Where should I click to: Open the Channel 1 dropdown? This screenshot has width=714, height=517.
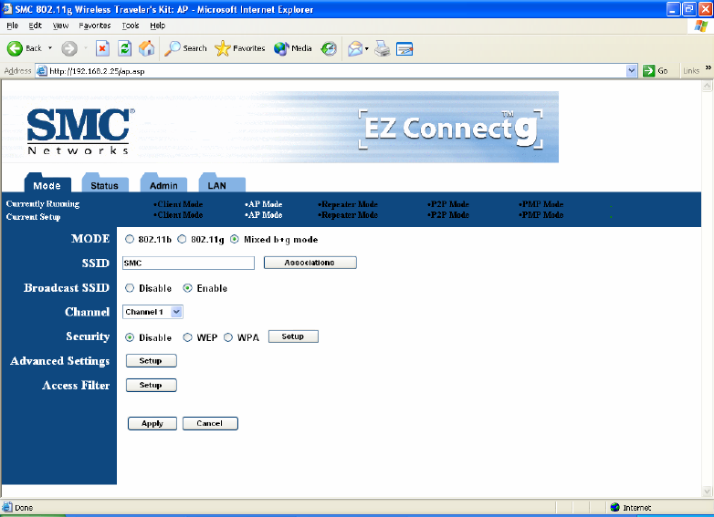click(x=153, y=312)
